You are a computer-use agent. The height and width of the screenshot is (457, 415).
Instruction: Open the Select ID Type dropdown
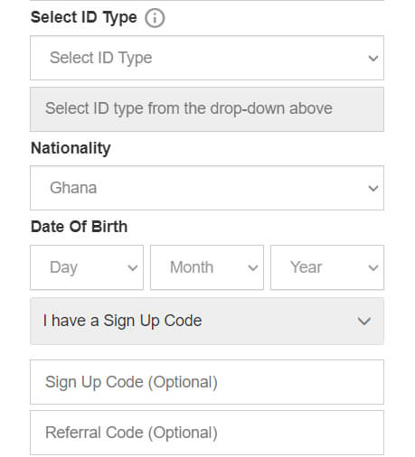(207, 58)
